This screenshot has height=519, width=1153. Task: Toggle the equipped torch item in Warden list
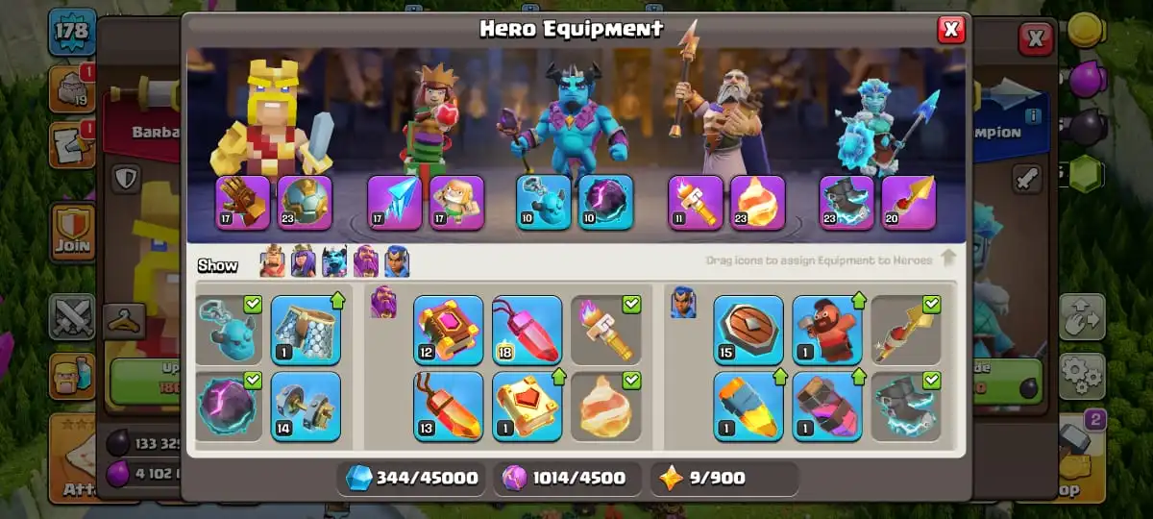tap(606, 330)
